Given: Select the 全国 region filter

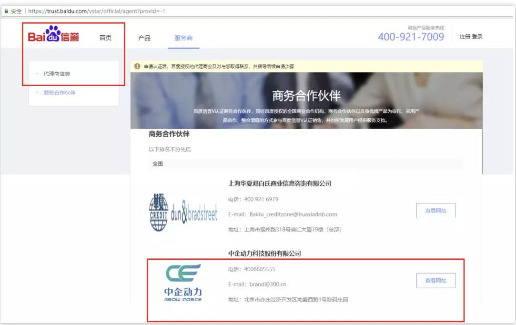Looking at the screenshot, I should tap(158, 164).
